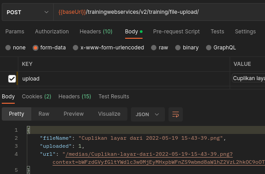Click the Cuplikan layar file value
Screen dimensions: 265x174
click(248, 78)
